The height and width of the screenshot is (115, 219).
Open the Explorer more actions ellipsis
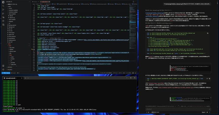tap(29, 2)
